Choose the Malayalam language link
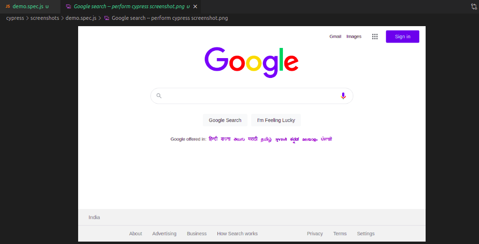This screenshot has height=244, width=479. pyautogui.click(x=310, y=139)
